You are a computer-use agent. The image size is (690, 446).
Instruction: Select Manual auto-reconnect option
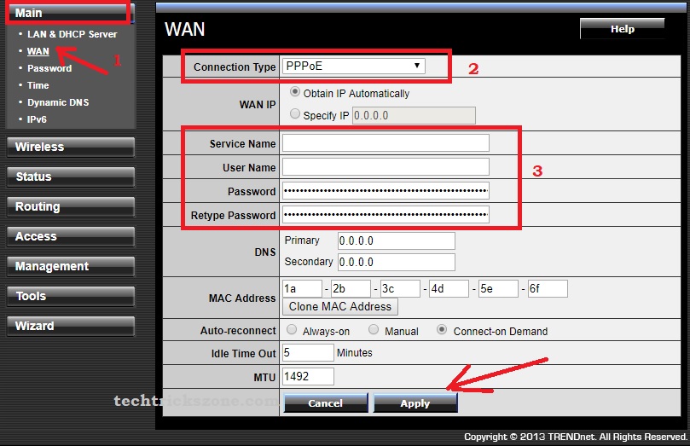pyautogui.click(x=374, y=330)
